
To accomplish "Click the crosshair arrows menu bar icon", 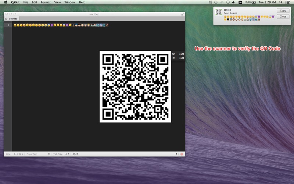I will click(x=222, y=2).
